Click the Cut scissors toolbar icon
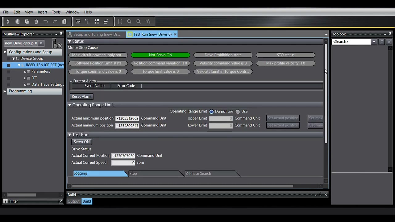This screenshot has width=395, height=222. click(x=8, y=22)
